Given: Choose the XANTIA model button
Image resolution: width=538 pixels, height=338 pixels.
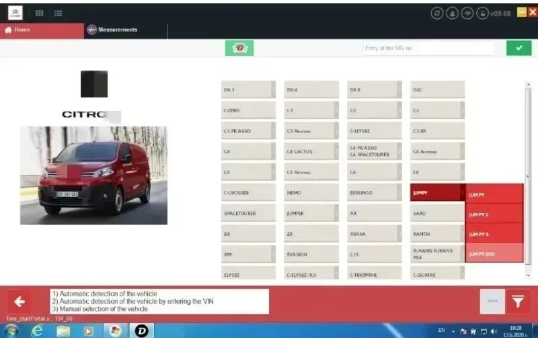Looking at the screenshot, I should click(x=438, y=234).
